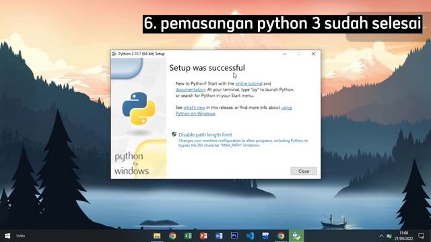Open the first Chrome icon on the taskbar
This screenshot has width=431, height=242.
pos(172,236)
